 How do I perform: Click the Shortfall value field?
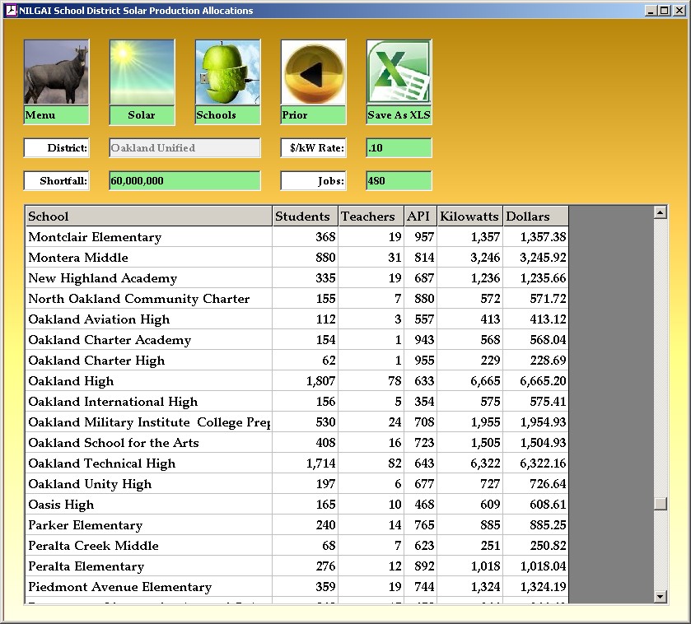coord(184,181)
